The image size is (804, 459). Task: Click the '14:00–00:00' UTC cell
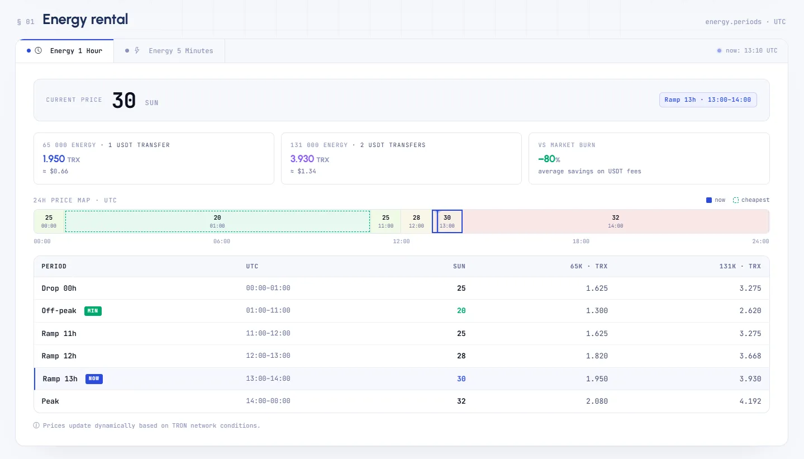pos(268,401)
